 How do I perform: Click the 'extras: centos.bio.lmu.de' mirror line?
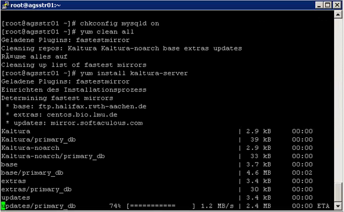(62, 115)
